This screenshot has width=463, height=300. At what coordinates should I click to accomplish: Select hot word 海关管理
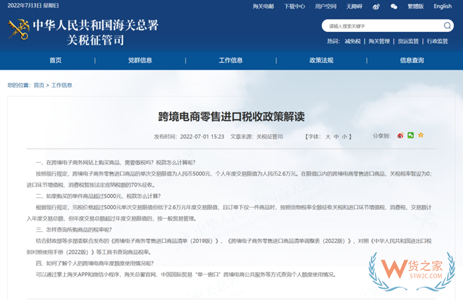pos(379,41)
